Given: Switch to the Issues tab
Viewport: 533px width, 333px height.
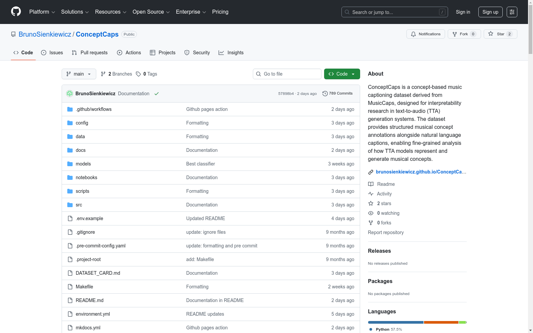Looking at the screenshot, I should [52, 53].
